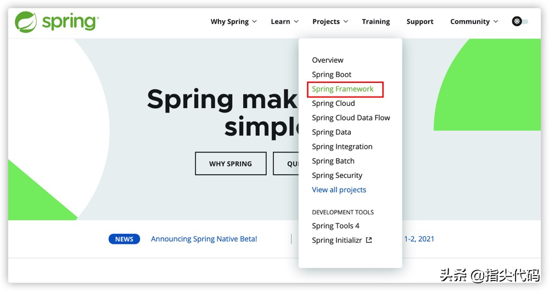Click the Projects nav menu
Image resolution: width=549 pixels, height=291 pixels.
[x=330, y=22]
